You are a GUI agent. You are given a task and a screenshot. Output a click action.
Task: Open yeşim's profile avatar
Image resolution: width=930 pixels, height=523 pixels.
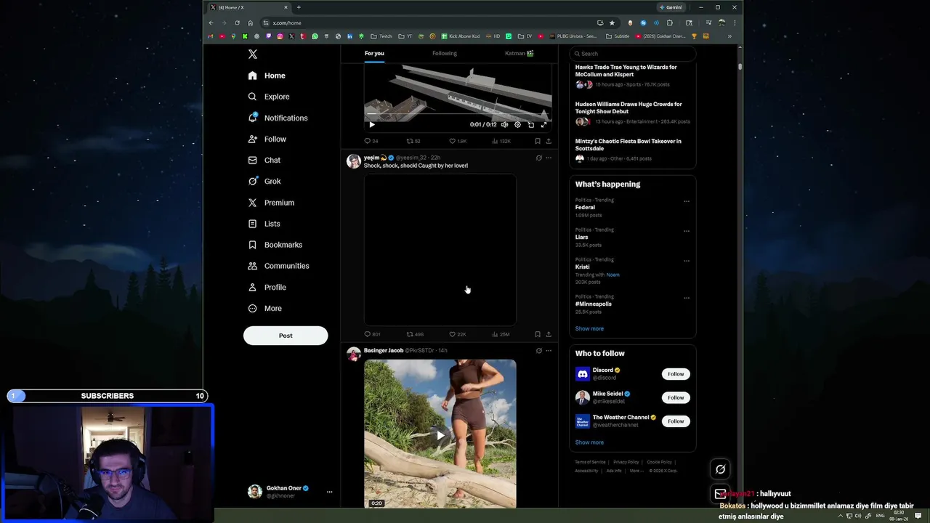(x=354, y=161)
